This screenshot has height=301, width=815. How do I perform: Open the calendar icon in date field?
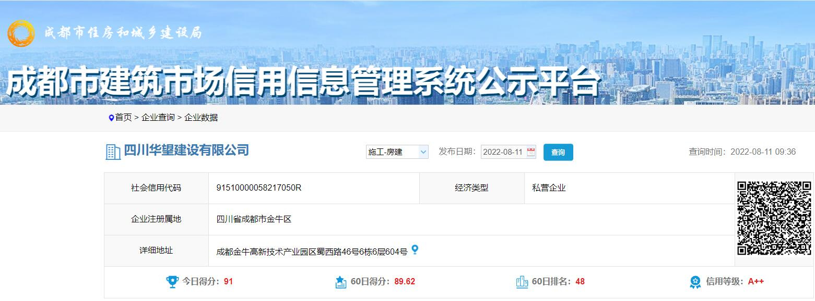coord(531,152)
